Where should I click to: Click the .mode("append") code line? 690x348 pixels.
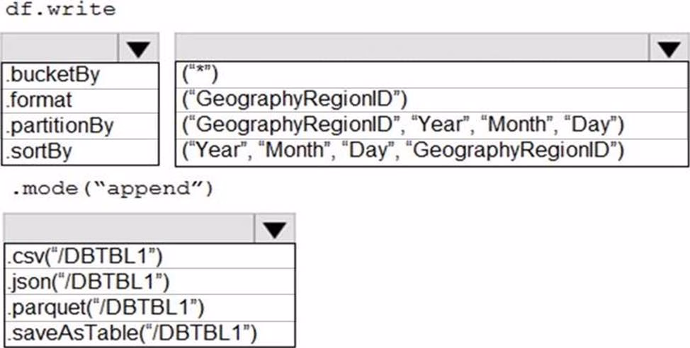pyautogui.click(x=112, y=190)
